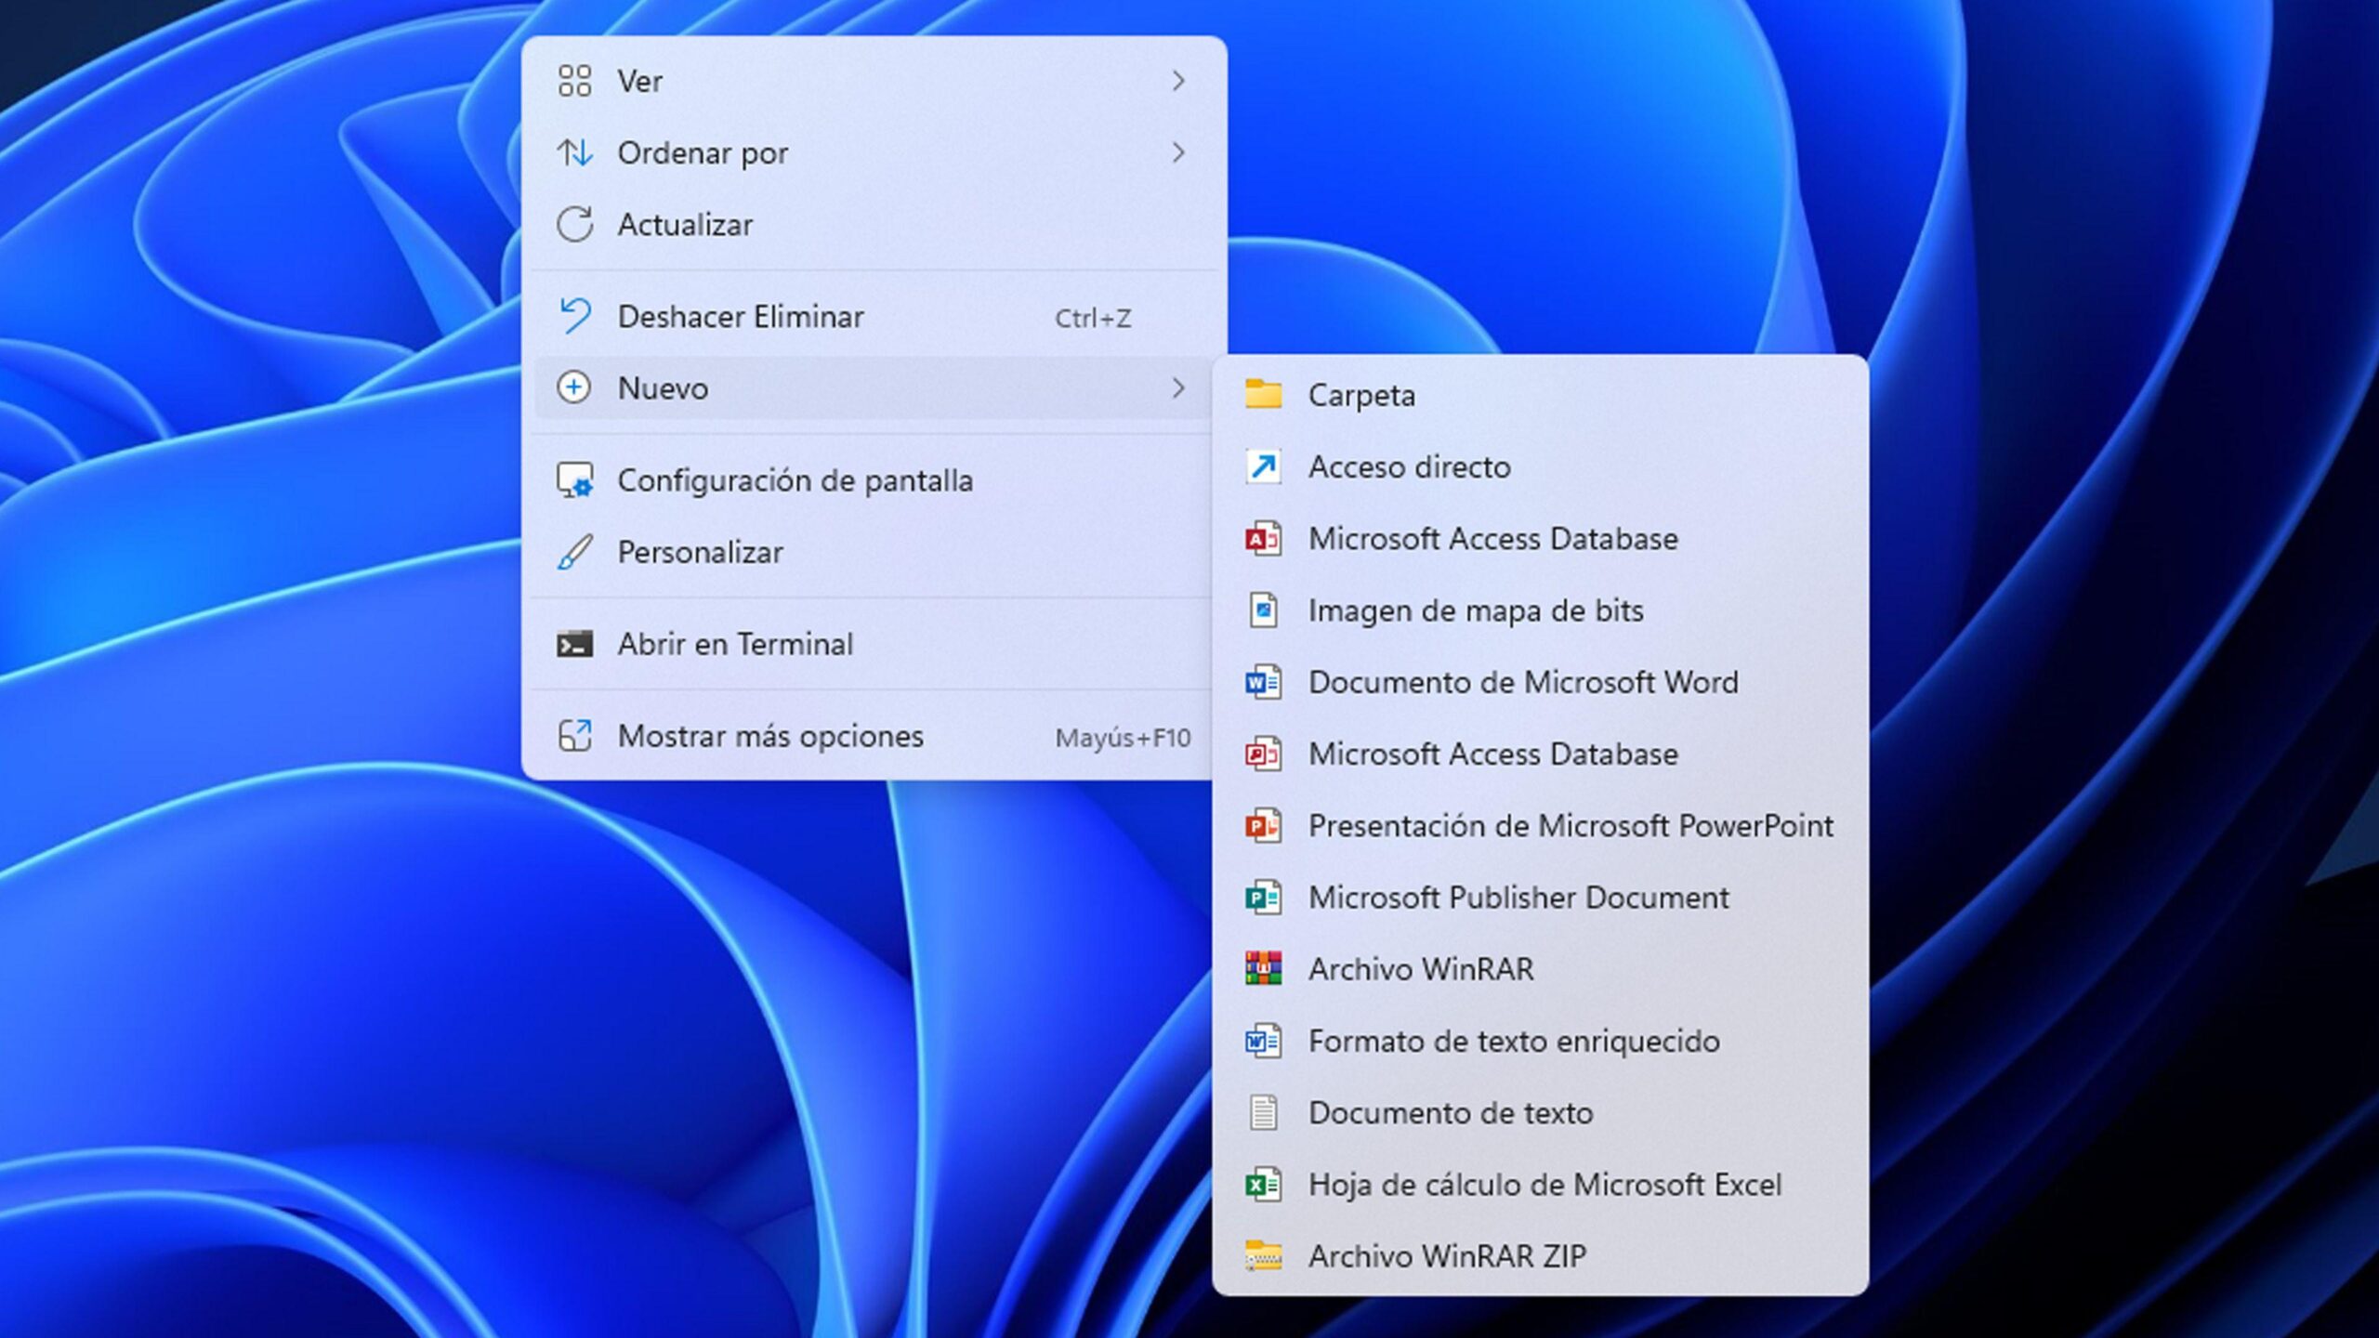
Task: Click the WinRAR ZIP folder icon
Action: (x=1264, y=1256)
